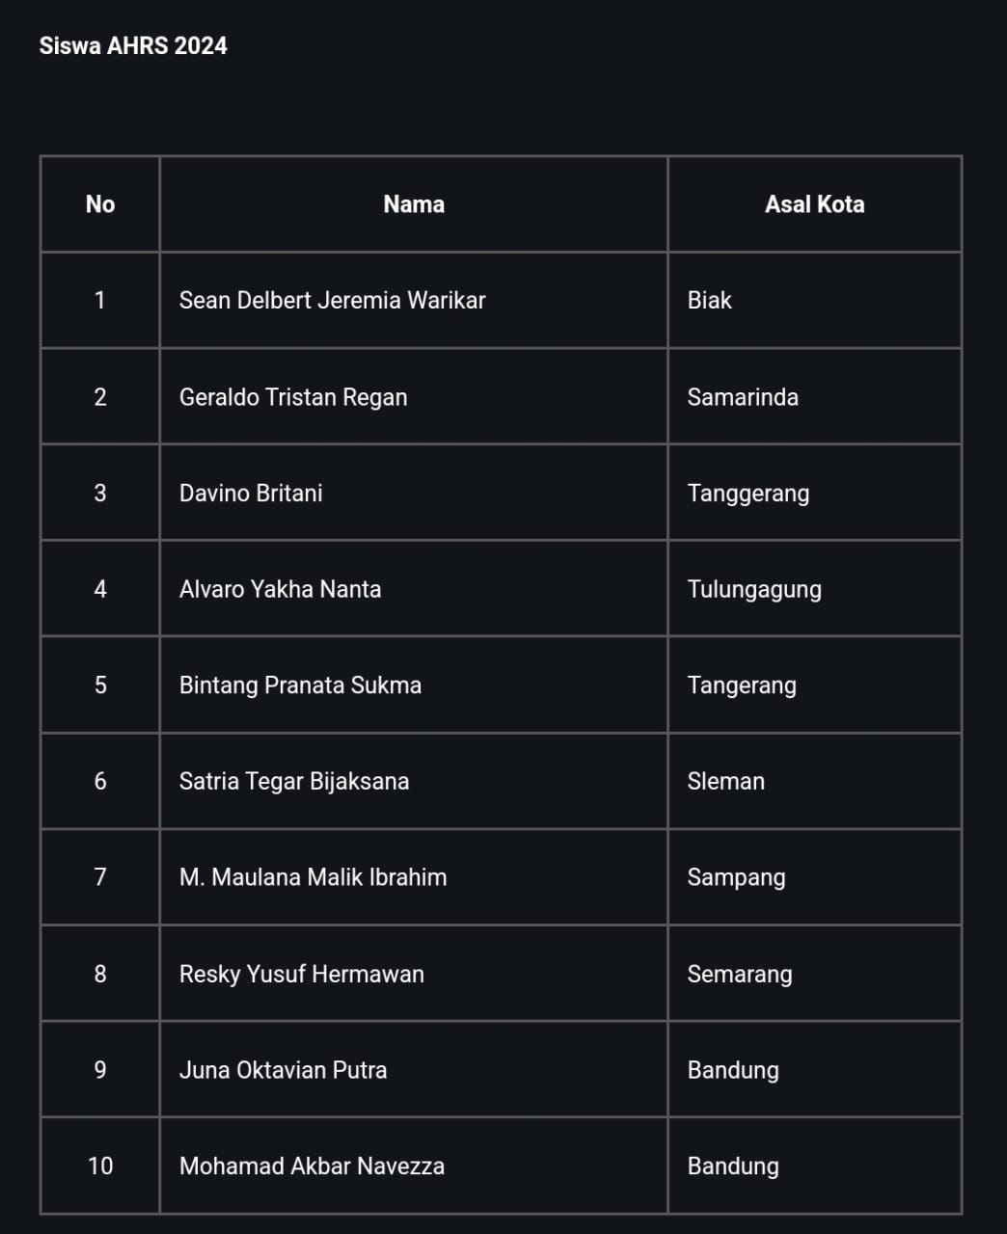Image resolution: width=1007 pixels, height=1234 pixels.
Task: Click the name Geraldo Tristan Regan
Action: coord(293,397)
